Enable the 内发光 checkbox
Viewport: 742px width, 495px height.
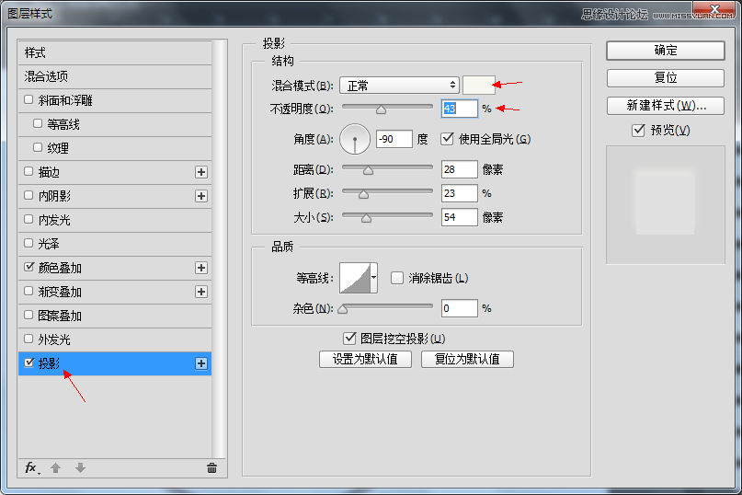pyautogui.click(x=29, y=219)
